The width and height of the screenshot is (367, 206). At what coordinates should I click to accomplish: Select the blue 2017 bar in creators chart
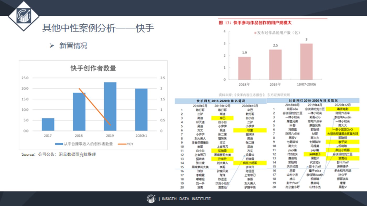(x=48, y=124)
